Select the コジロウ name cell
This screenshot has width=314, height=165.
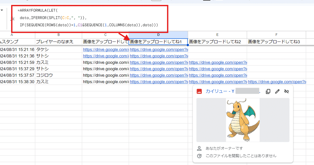click(59, 75)
